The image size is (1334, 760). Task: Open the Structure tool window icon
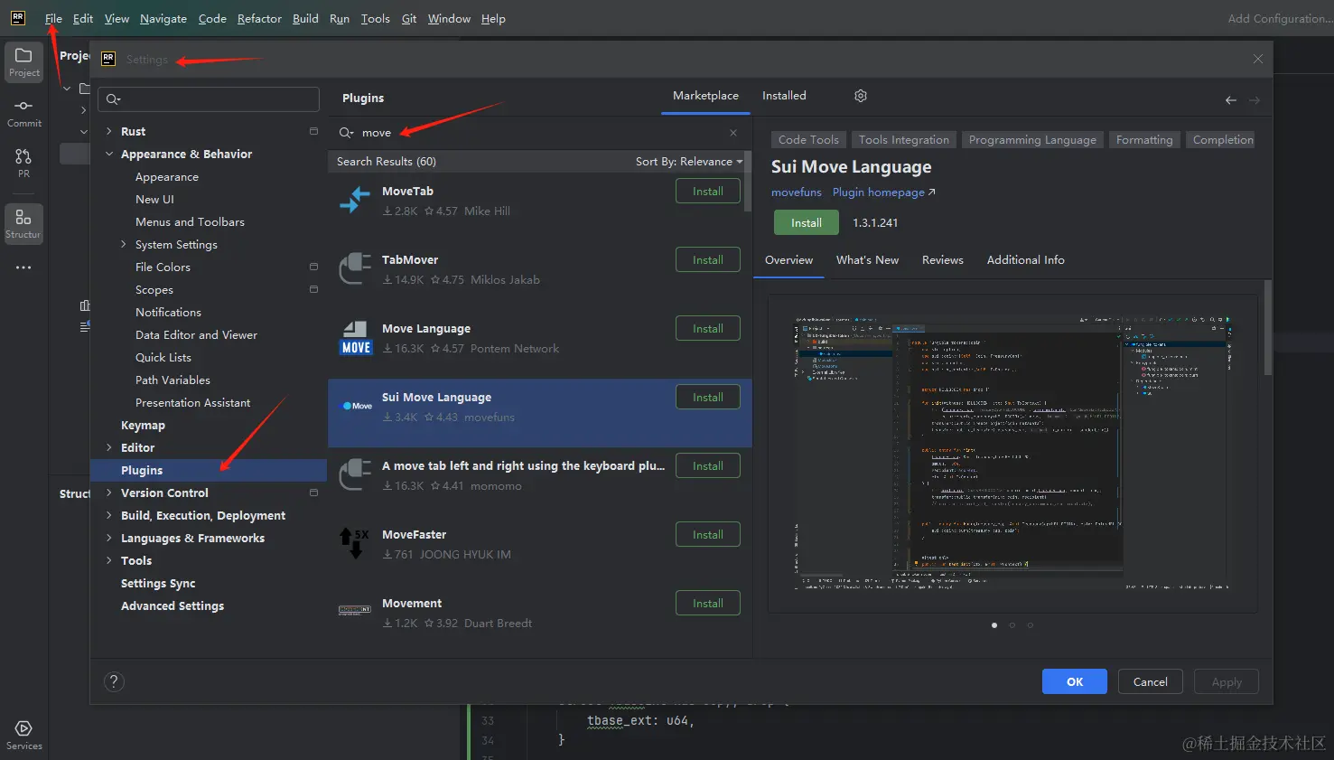[23, 223]
